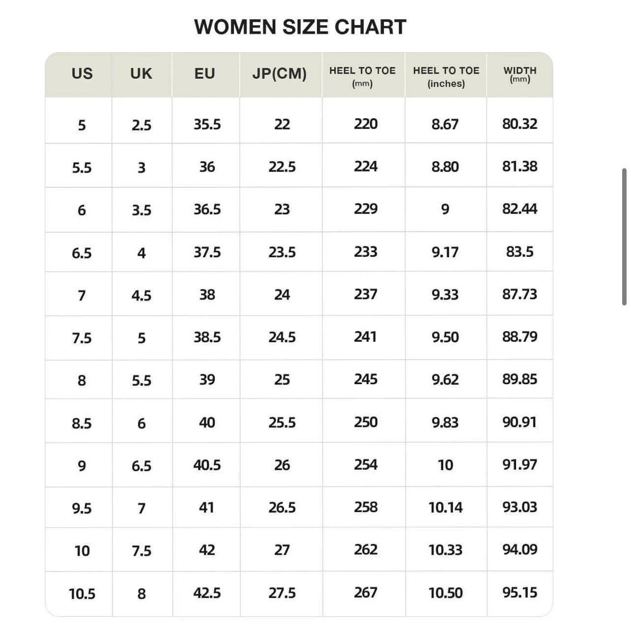
Task: Click the JP(CM) column header
Action: click(280, 74)
